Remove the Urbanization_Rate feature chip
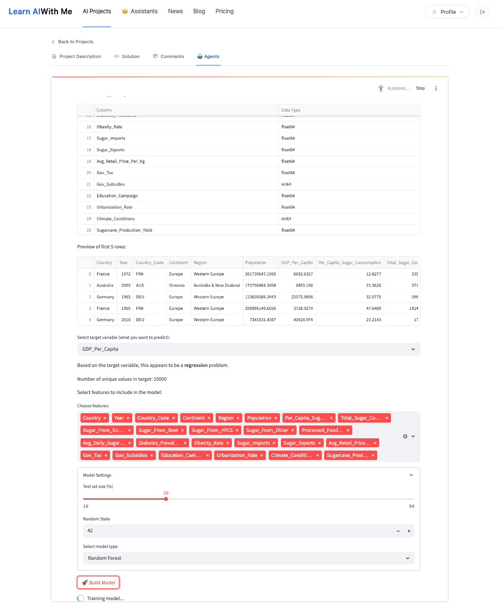501x607 pixels. tap(261, 455)
